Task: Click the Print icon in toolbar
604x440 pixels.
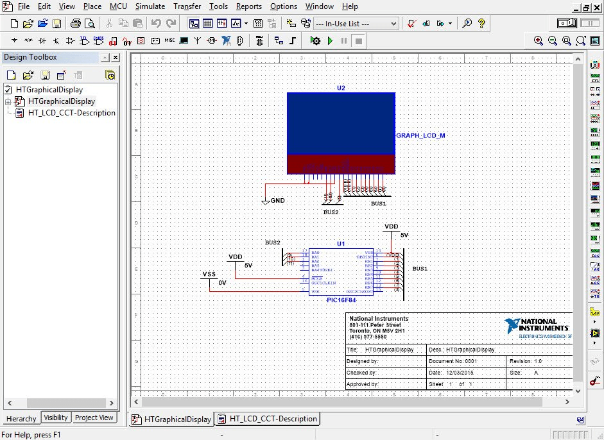Action: click(x=76, y=24)
